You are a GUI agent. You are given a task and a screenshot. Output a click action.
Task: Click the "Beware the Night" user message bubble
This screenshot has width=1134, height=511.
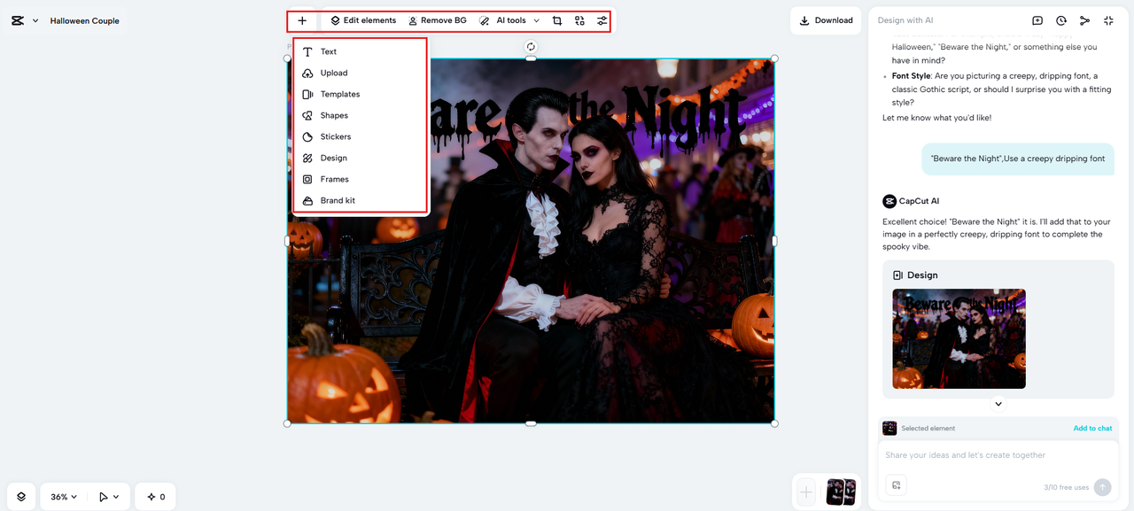pos(1018,159)
